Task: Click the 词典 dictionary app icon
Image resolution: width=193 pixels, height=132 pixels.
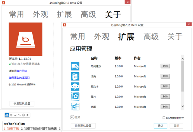Action: pos(75,76)
